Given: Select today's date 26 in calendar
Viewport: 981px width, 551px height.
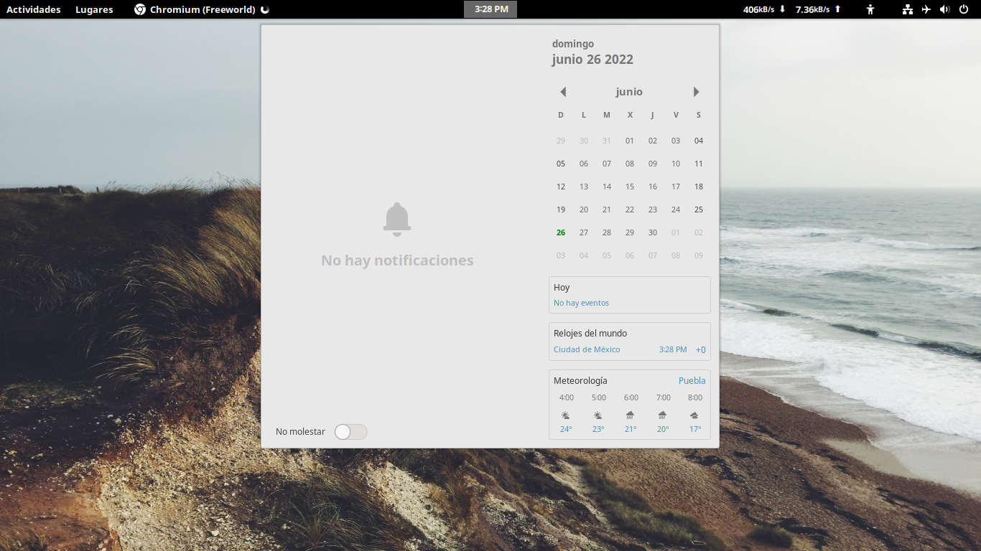Looking at the screenshot, I should click(561, 232).
